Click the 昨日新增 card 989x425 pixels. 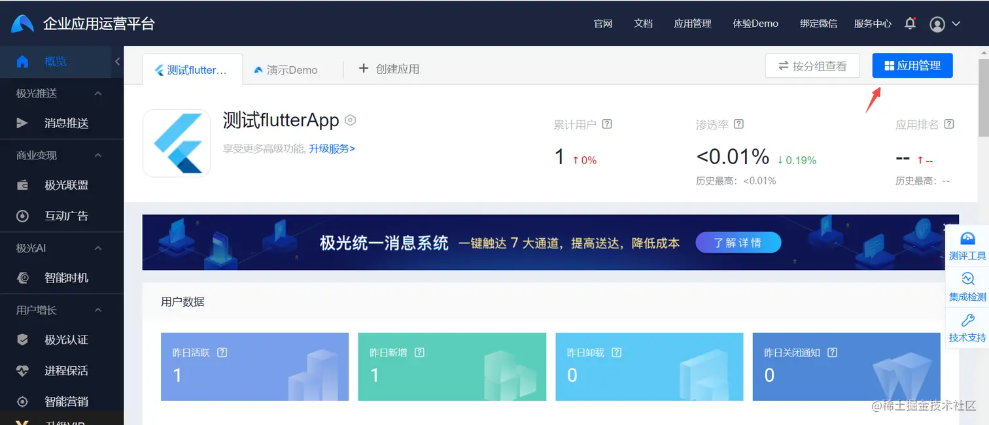point(452,367)
